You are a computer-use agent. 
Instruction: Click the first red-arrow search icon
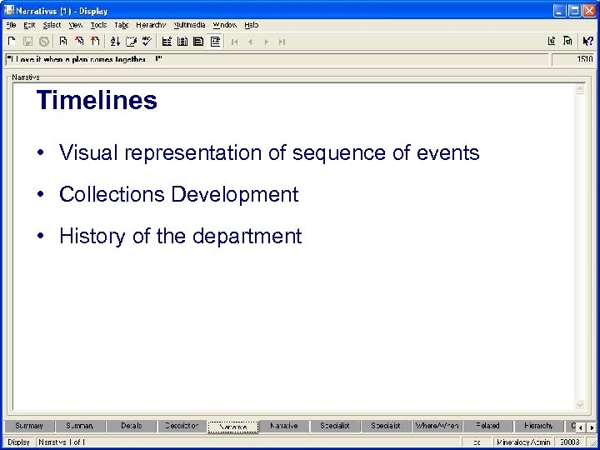[79, 42]
